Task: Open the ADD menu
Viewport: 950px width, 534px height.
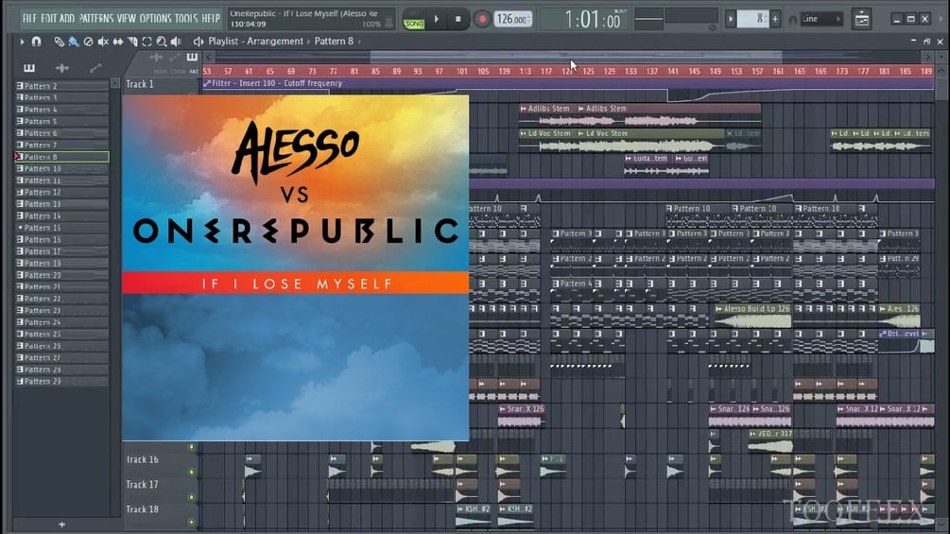Action: [x=67, y=19]
